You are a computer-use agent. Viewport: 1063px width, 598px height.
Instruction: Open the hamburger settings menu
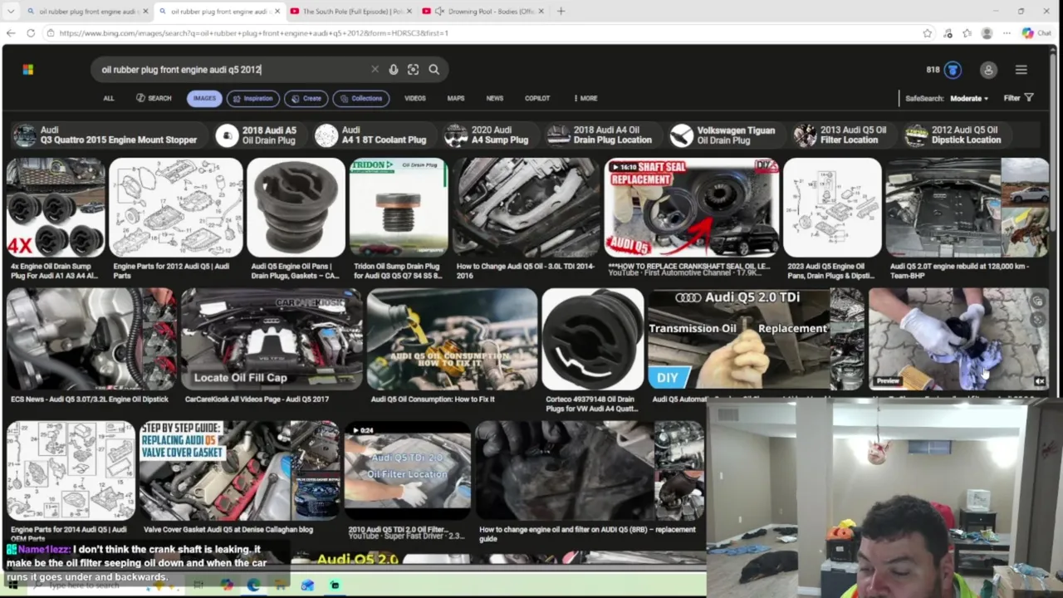(1021, 70)
